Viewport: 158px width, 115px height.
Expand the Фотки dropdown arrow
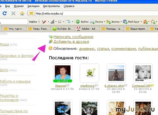[x=121, y=22]
